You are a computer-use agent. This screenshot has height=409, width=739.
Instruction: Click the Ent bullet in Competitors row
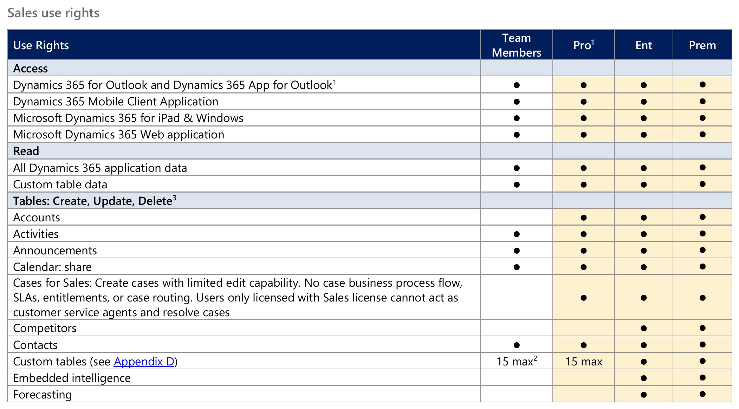coord(643,328)
